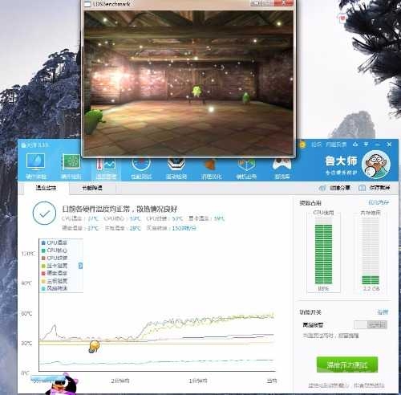
Task: Click the 优化内存 link
Action: point(379,202)
